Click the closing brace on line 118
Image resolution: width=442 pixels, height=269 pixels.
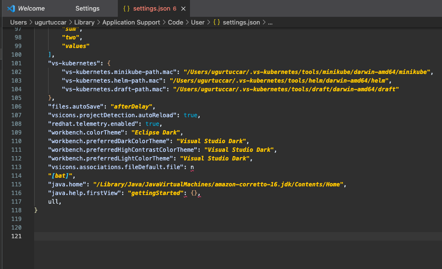36,210
